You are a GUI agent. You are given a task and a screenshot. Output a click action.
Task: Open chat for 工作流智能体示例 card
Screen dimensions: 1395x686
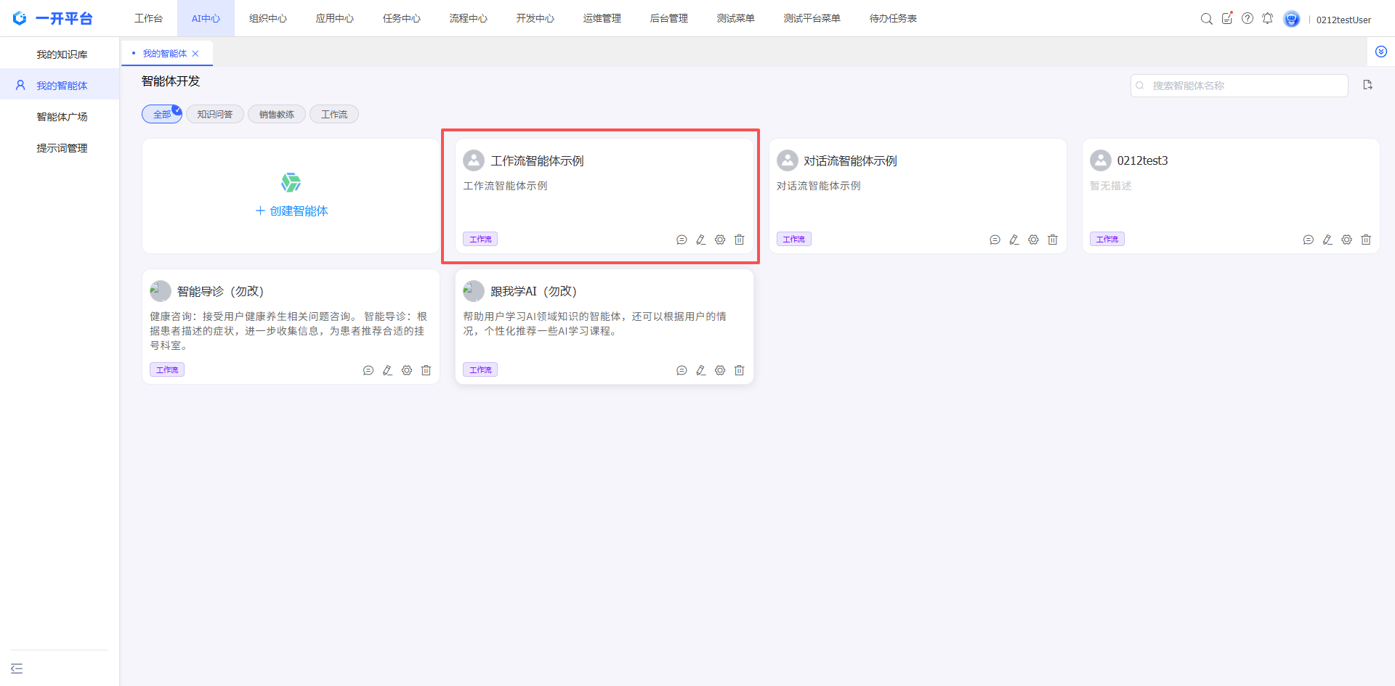[x=682, y=240]
